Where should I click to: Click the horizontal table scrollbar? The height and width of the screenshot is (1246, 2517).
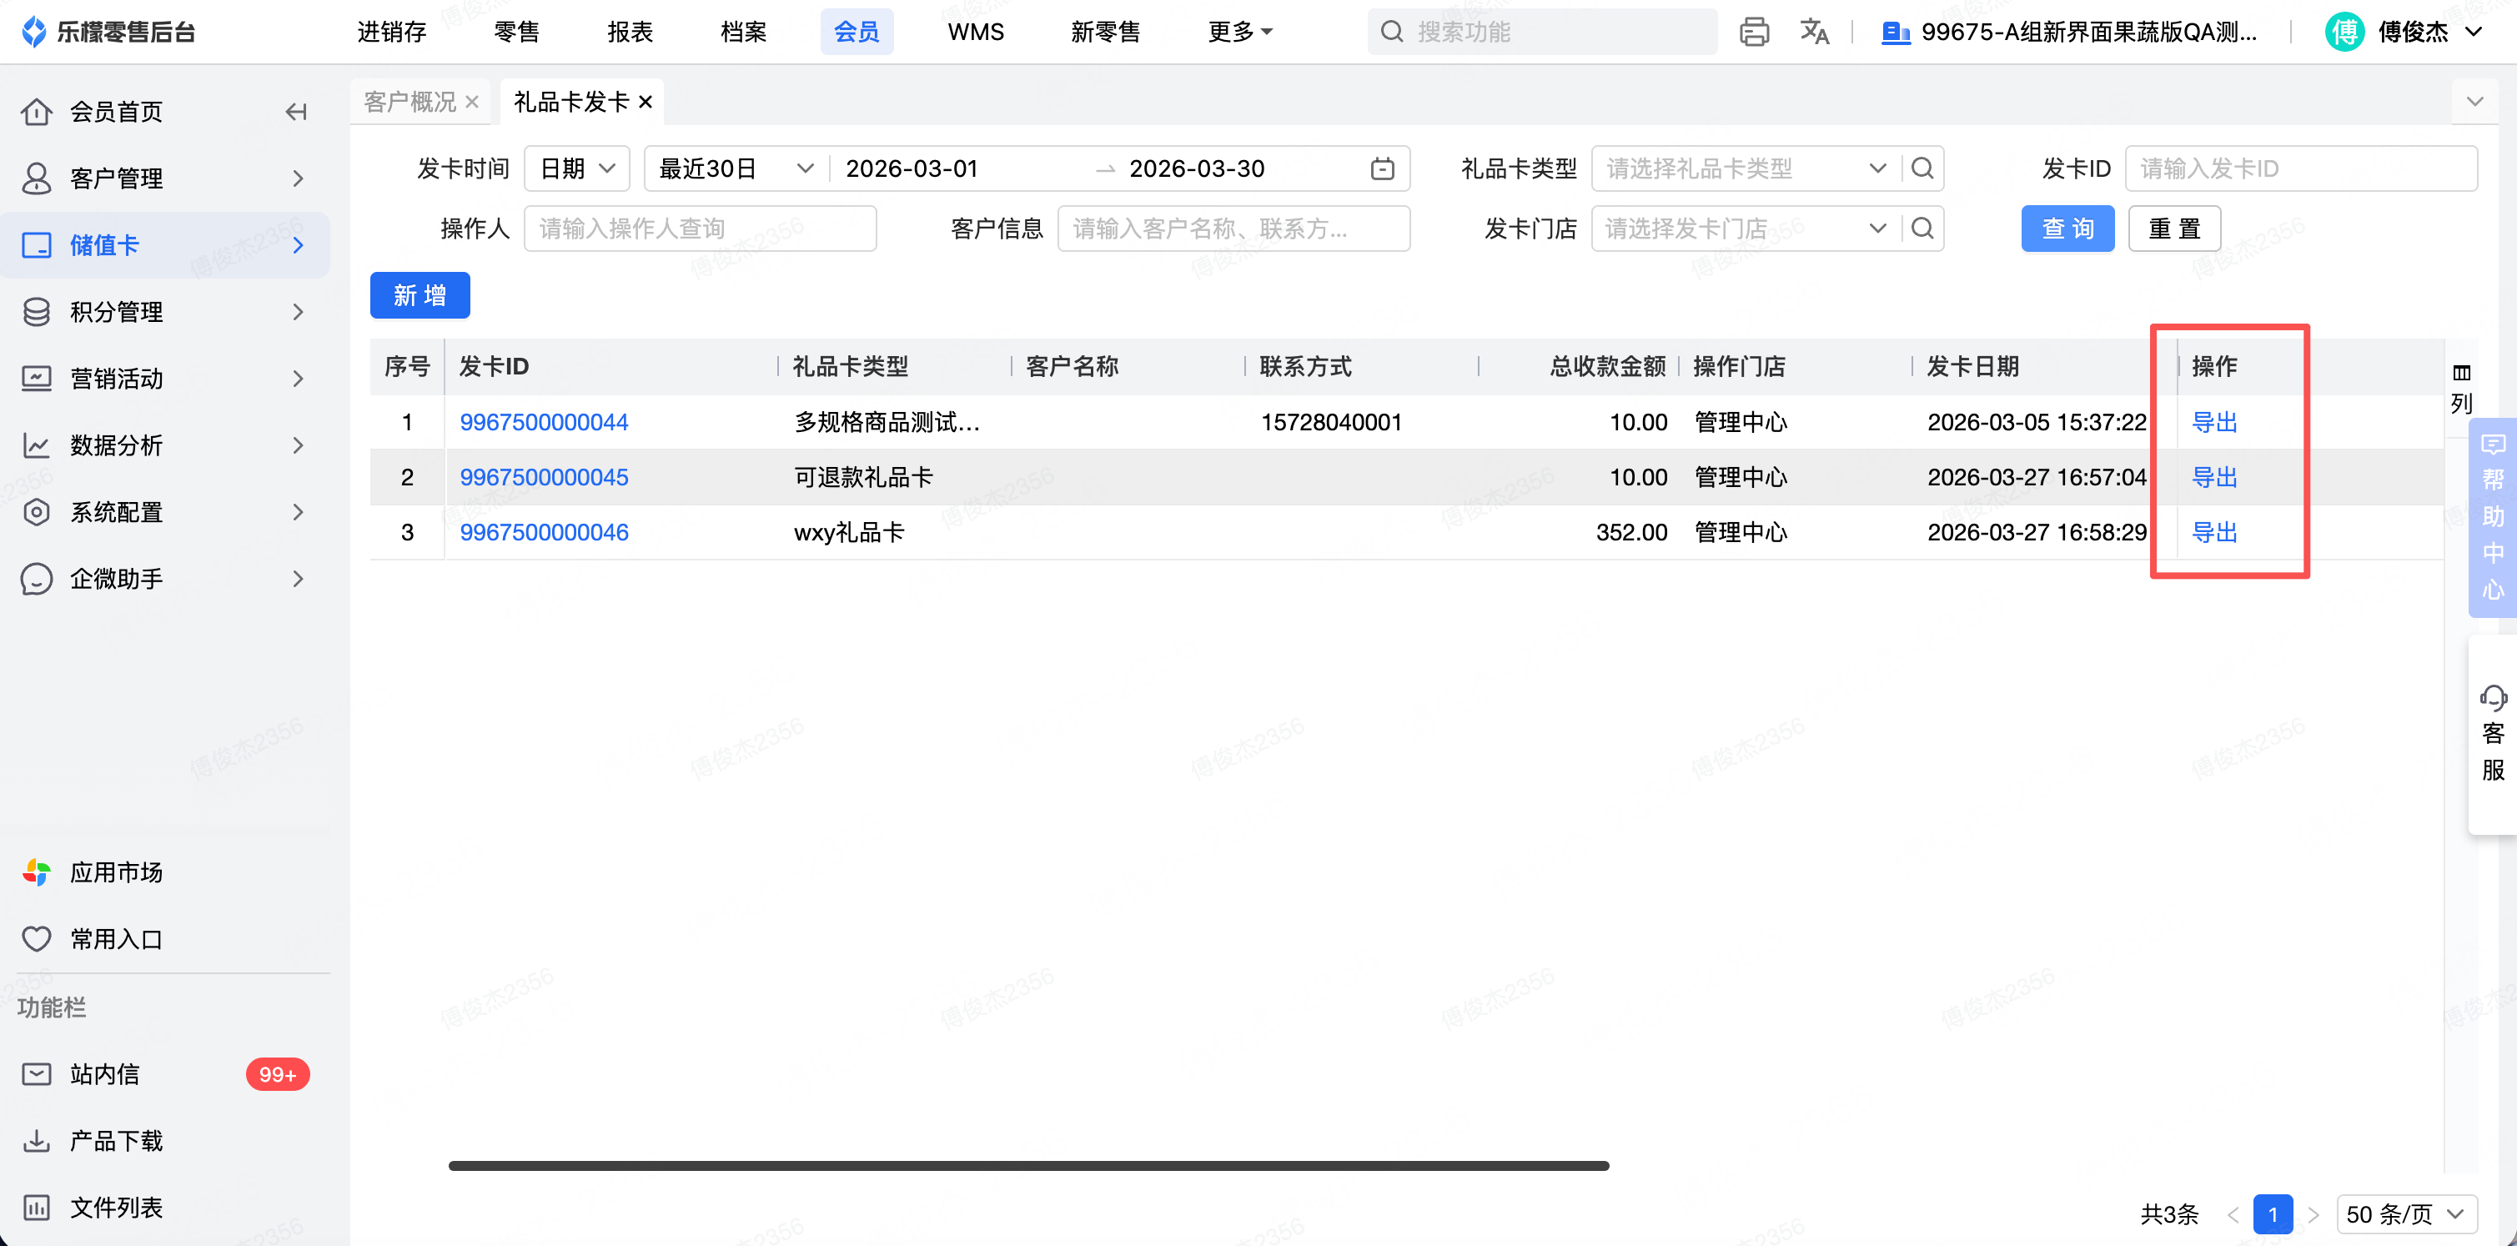pyautogui.click(x=1028, y=1166)
